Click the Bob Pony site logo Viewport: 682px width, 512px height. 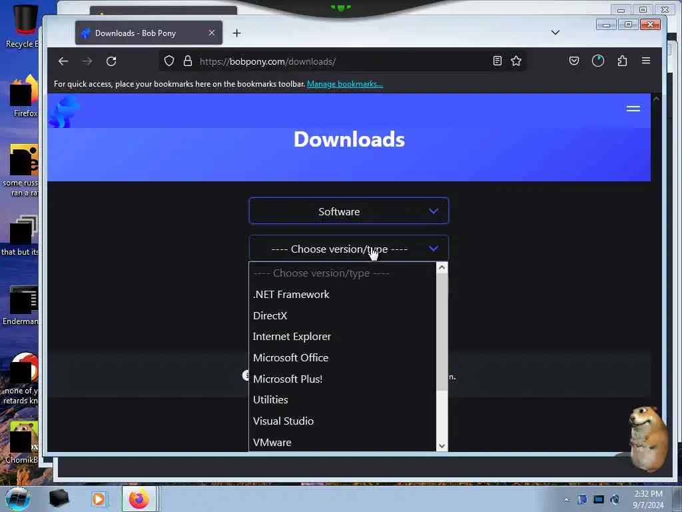pyautogui.click(x=65, y=112)
